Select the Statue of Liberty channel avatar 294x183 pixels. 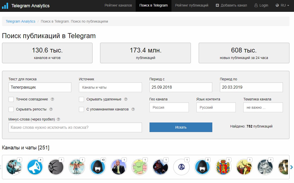56,167
